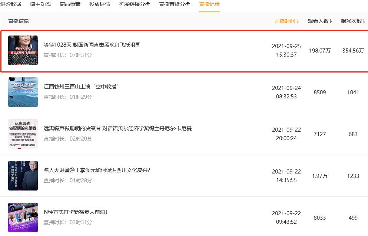Open title 名人大讲堂 李调元如何促进四川文化复兴
This screenshot has height=236, width=368.
pos(97,170)
